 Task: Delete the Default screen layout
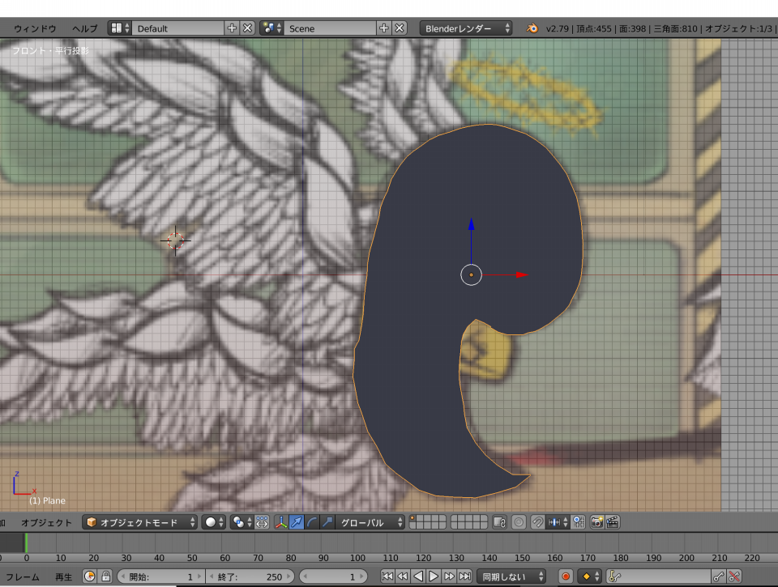tap(248, 28)
